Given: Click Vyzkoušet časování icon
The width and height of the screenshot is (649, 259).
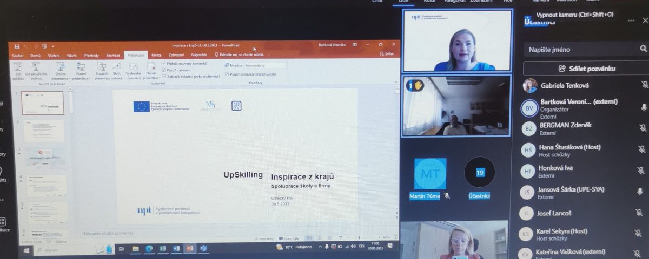Looking at the screenshot, I should [x=134, y=71].
